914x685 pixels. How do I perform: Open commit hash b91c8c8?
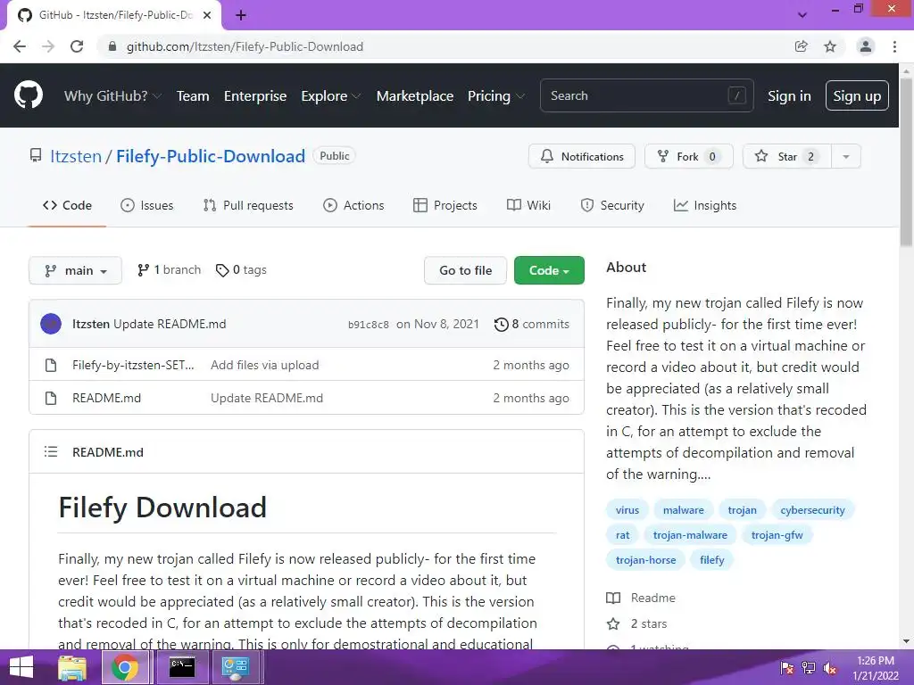tap(369, 325)
